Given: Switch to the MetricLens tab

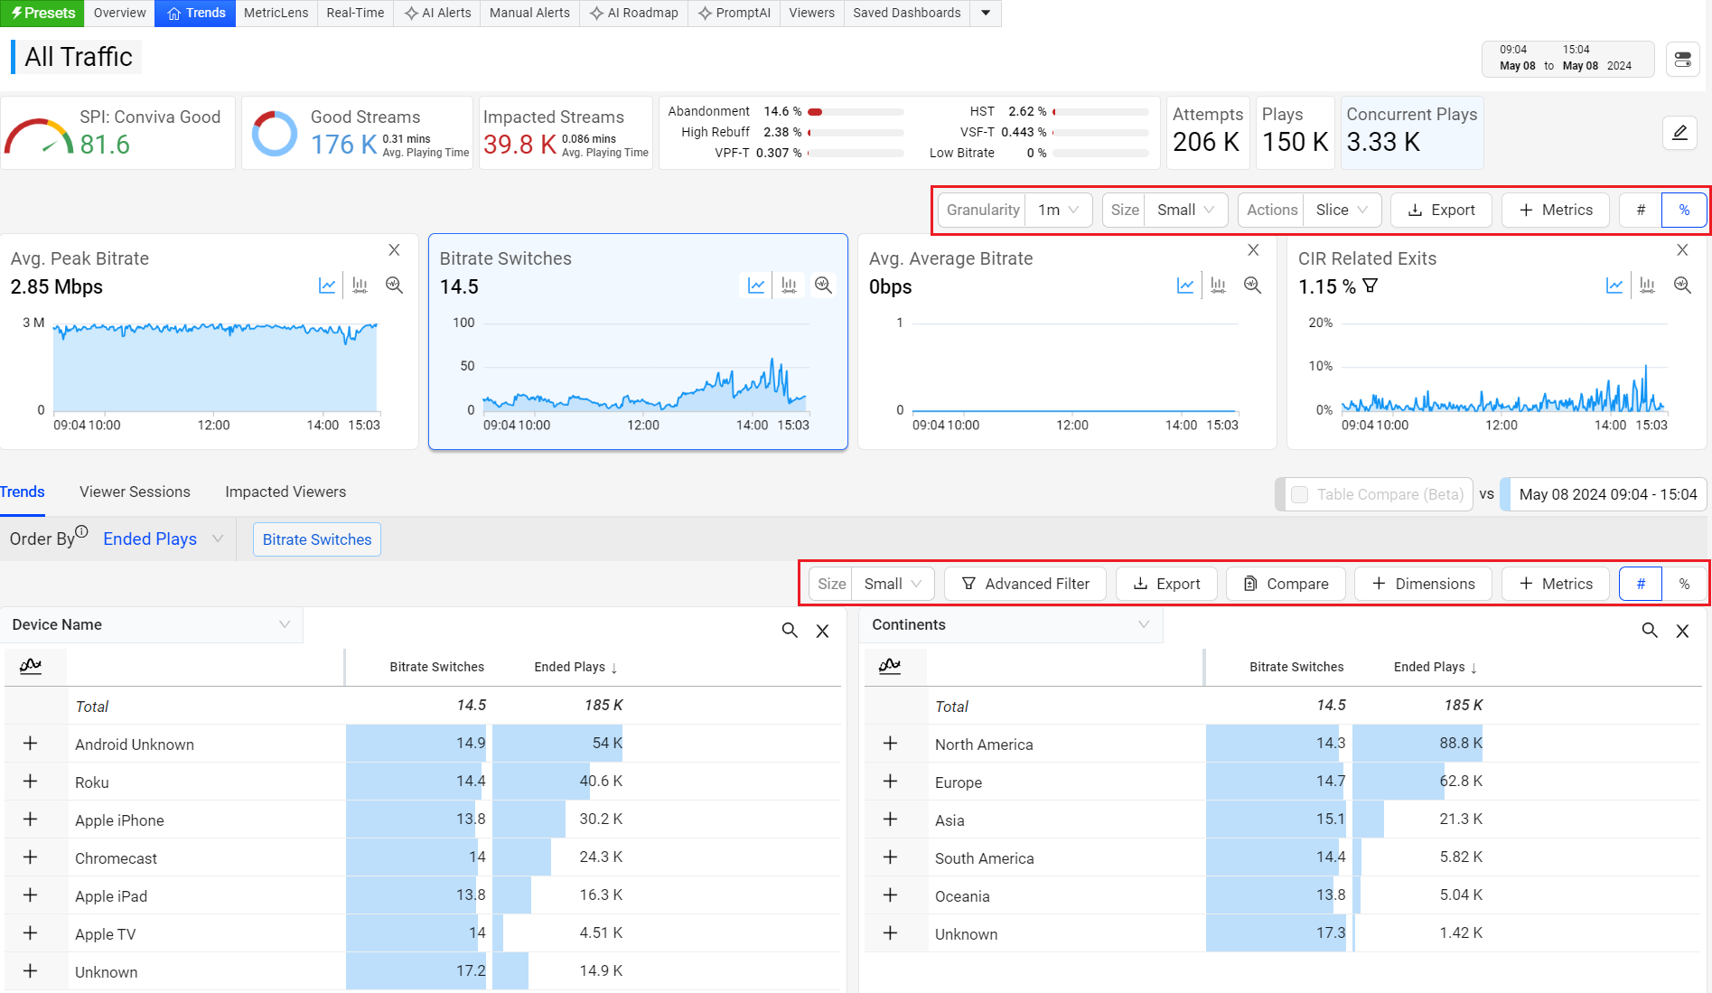Looking at the screenshot, I should tap(276, 13).
